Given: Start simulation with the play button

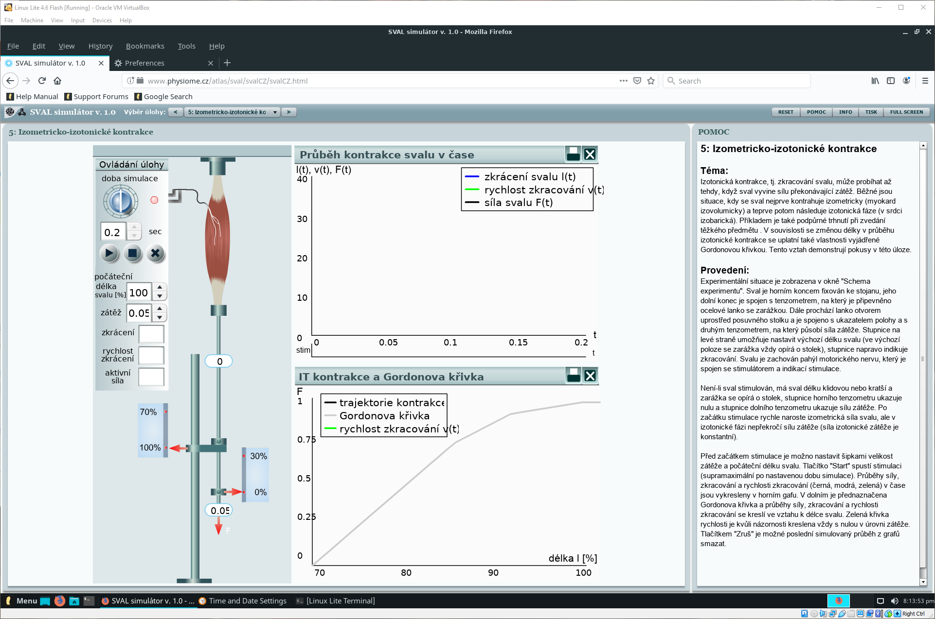Looking at the screenshot, I should 109,253.
